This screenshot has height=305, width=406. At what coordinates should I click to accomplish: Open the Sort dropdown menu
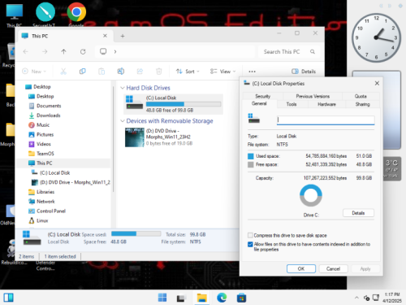[x=188, y=72]
